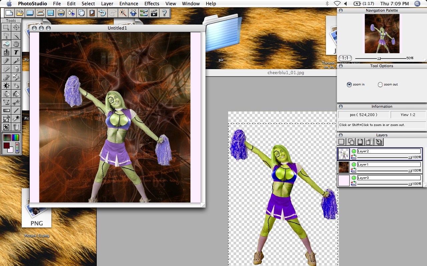427x266 pixels.
Task: Click the Merge Layers button in Layers panel
Action: [x=379, y=142]
